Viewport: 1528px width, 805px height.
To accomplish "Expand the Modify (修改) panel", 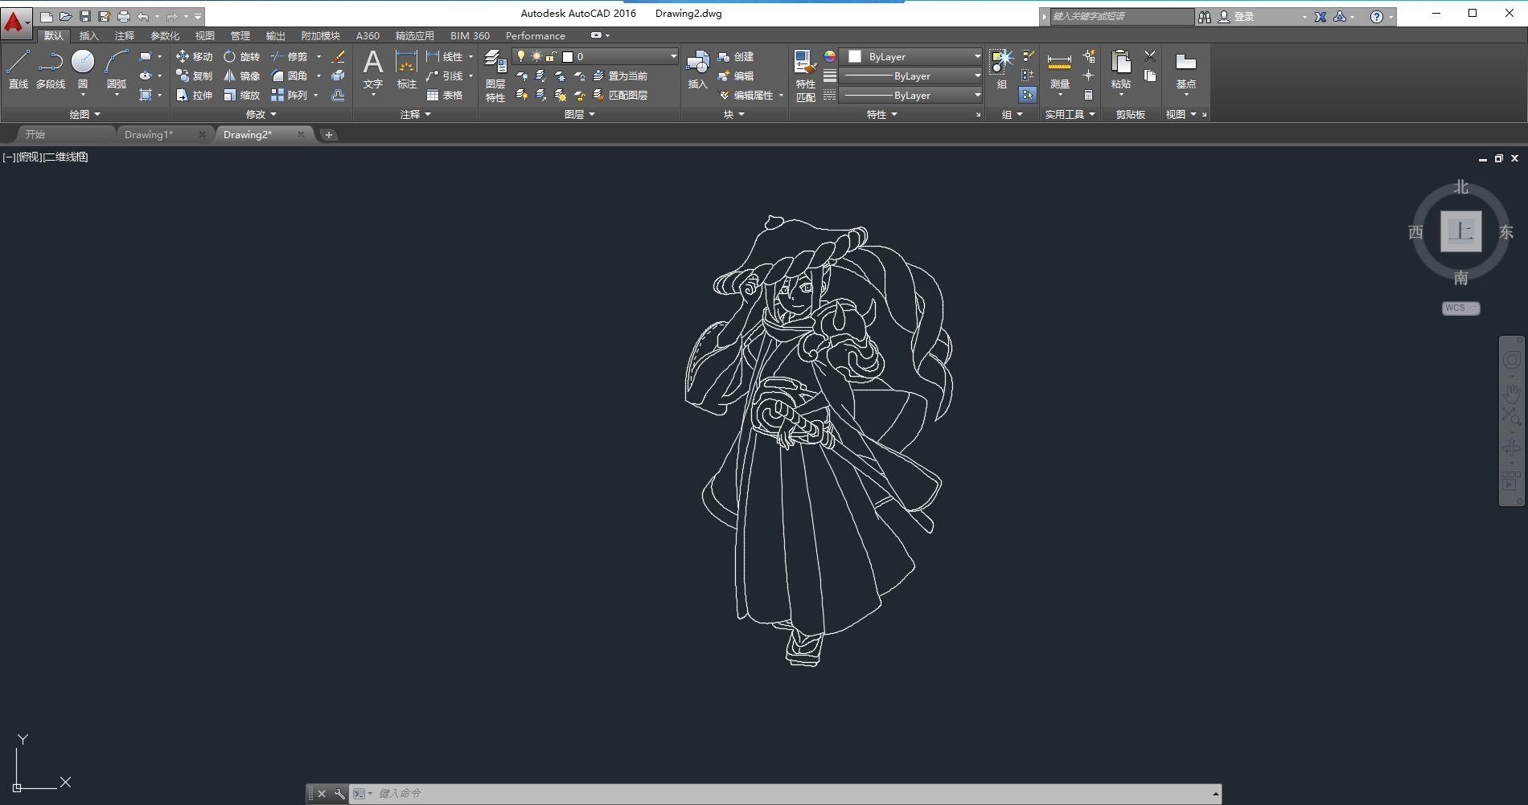I will coord(261,114).
